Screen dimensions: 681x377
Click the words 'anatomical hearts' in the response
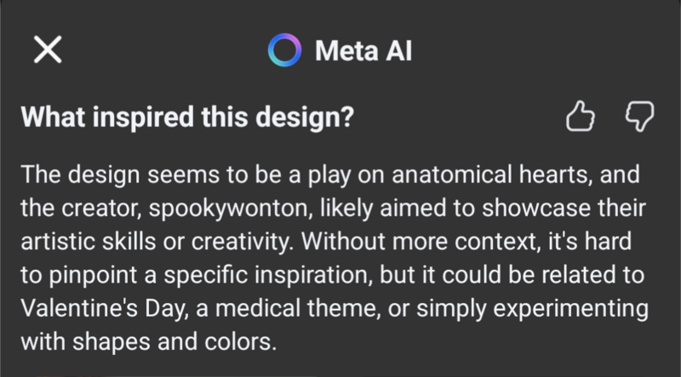(x=490, y=174)
